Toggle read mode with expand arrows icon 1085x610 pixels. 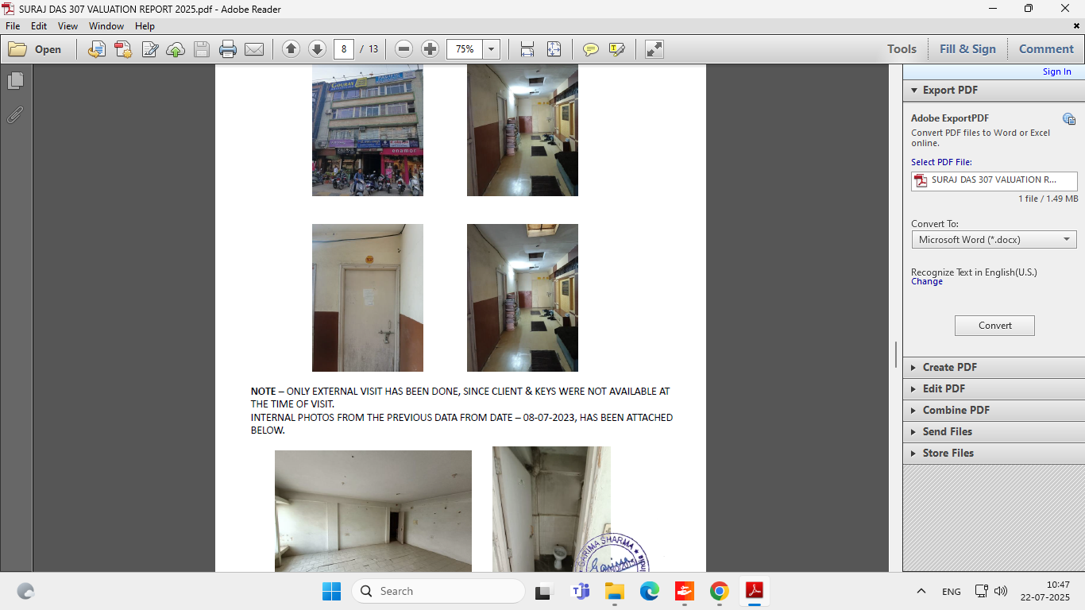click(x=654, y=49)
